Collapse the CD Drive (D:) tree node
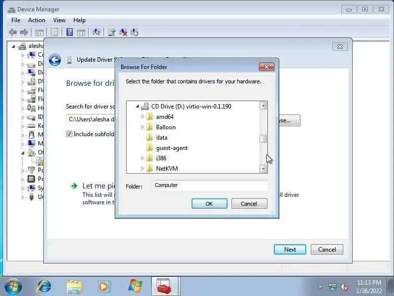Viewport: 394px width, 296px height. [x=137, y=107]
